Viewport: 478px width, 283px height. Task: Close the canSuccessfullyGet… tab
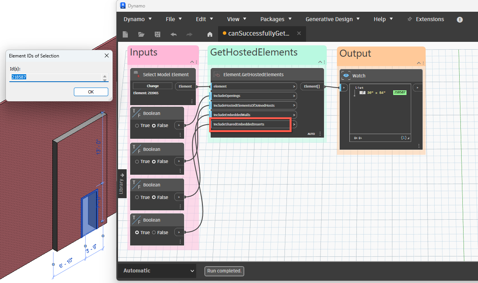tap(299, 33)
